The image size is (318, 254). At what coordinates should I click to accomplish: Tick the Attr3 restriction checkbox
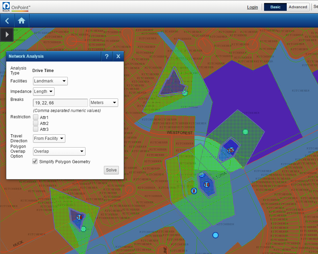coord(35,129)
